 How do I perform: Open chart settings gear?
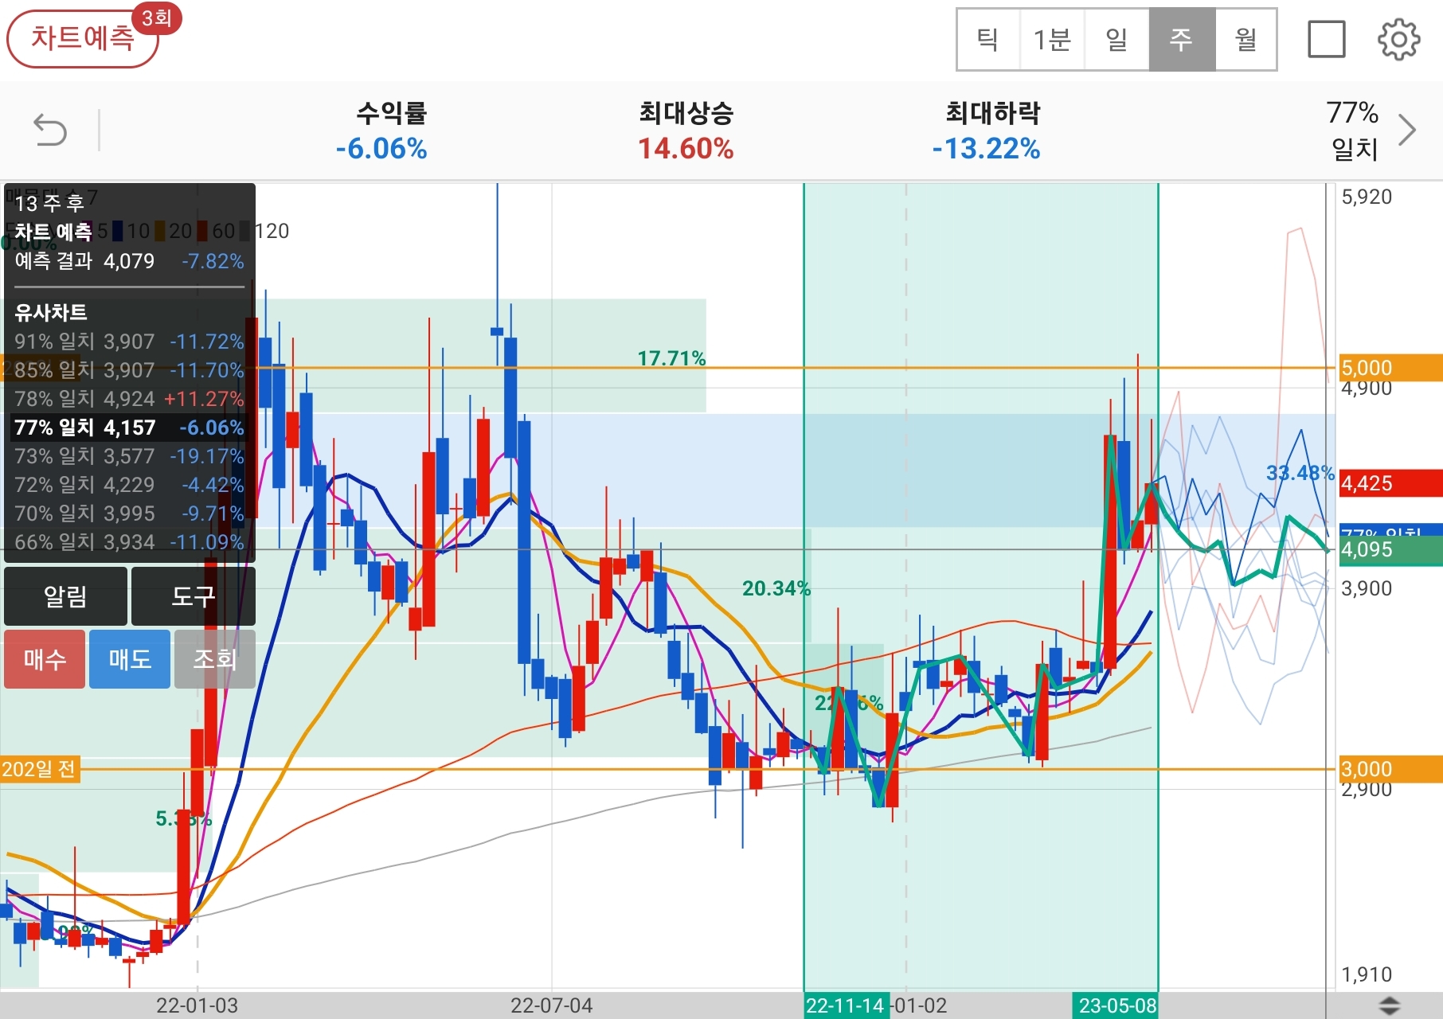pyautogui.click(x=1398, y=39)
